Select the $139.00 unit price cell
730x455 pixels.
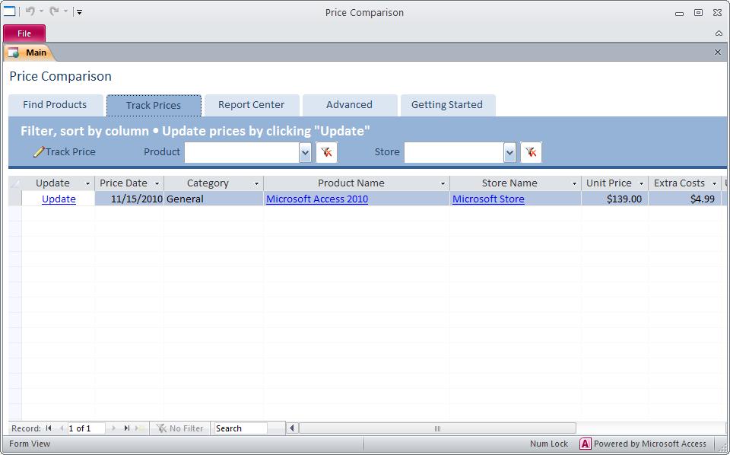coord(614,199)
